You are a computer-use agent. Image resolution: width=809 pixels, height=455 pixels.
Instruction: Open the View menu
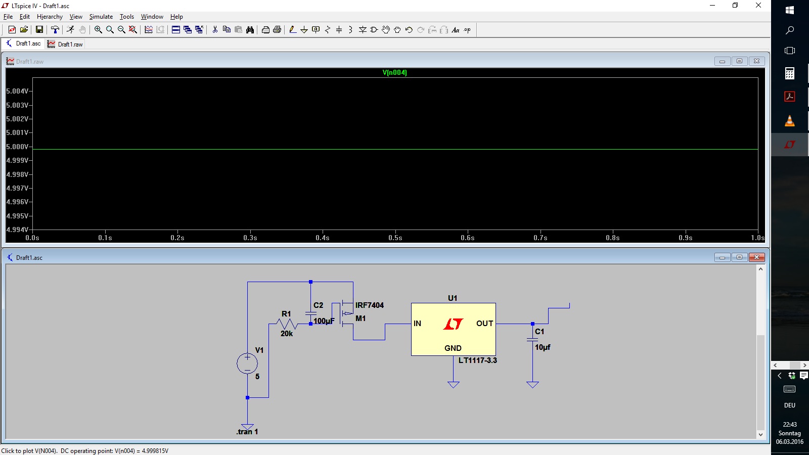coord(76,17)
